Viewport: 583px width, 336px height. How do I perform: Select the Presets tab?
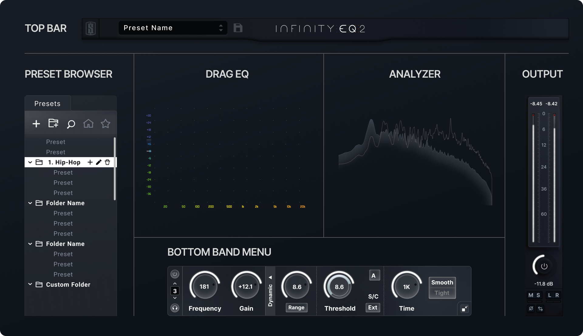tap(48, 104)
